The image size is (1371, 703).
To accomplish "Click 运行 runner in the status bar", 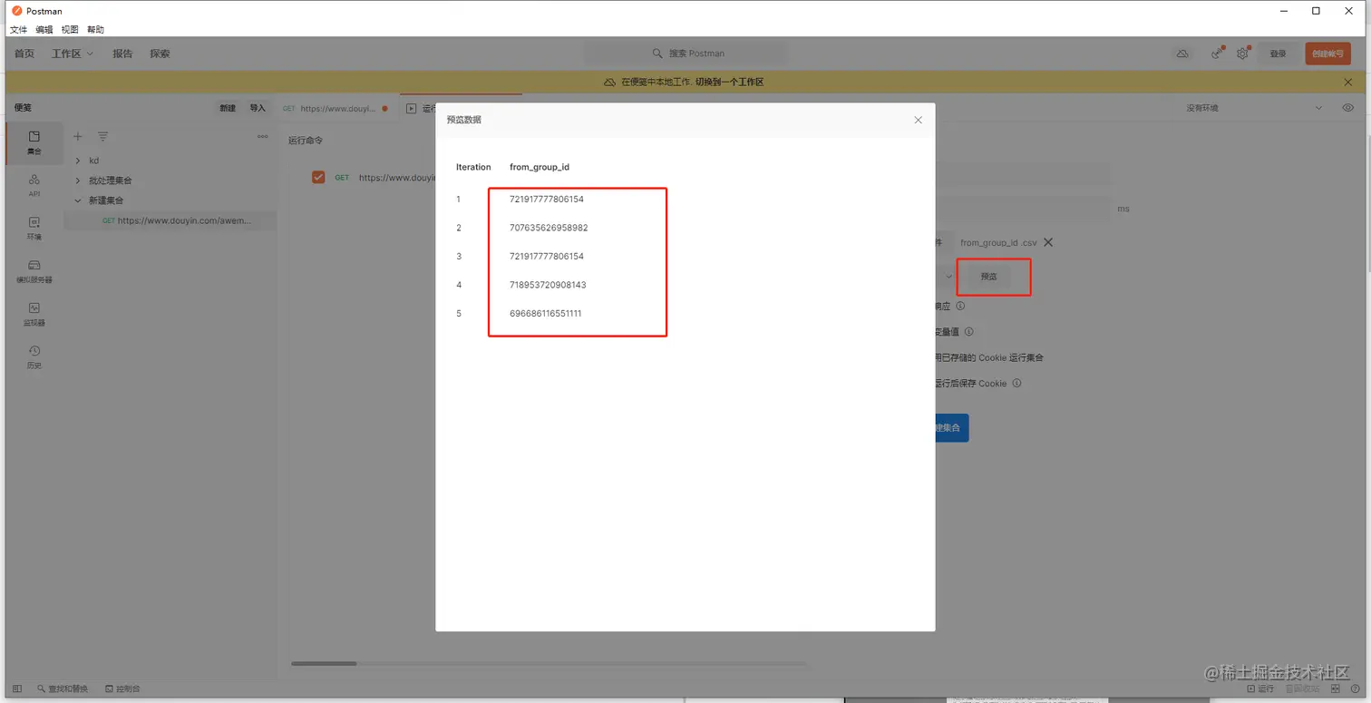I will tap(1261, 688).
